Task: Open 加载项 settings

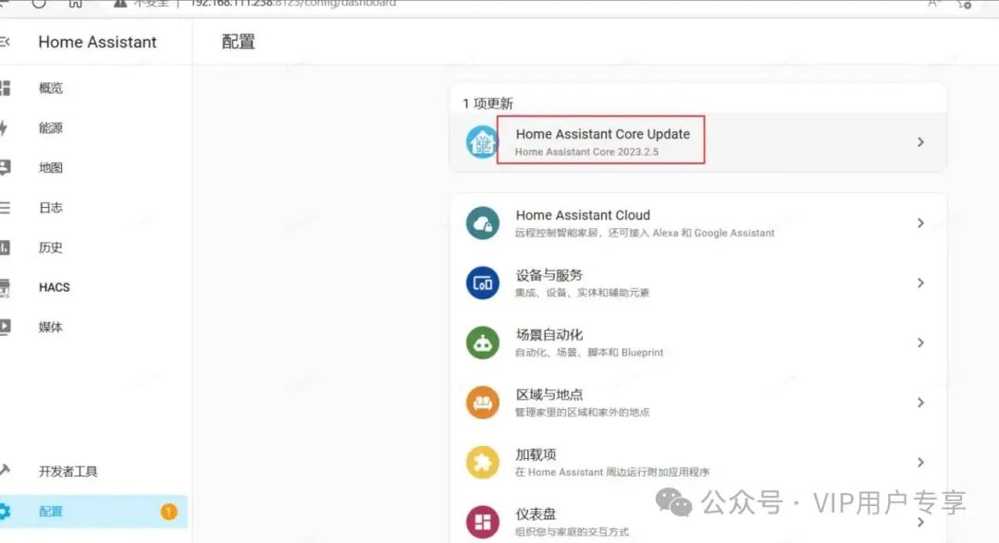Action: pos(697,463)
